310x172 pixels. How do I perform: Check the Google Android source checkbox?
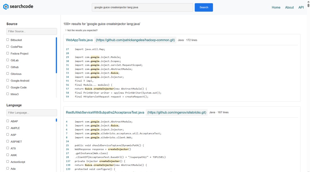tap(8, 80)
